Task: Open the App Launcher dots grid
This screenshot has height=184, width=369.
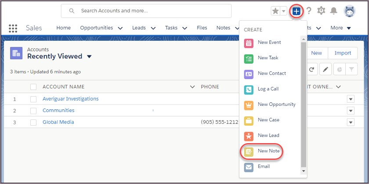Action: click(13, 28)
